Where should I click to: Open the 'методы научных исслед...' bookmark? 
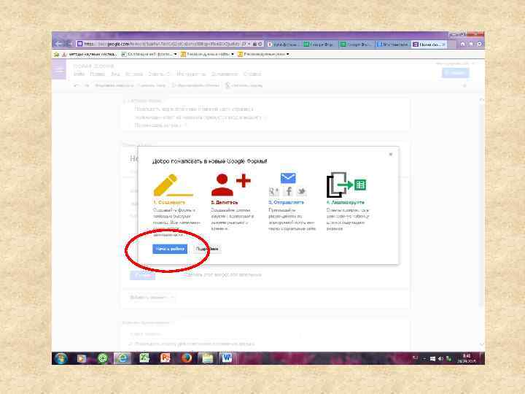pyautogui.click(x=90, y=54)
